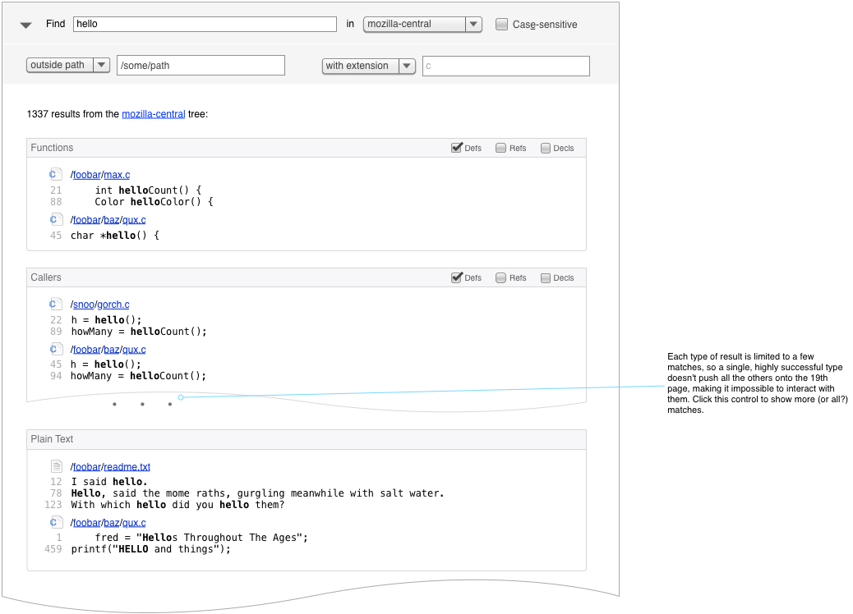Enable the Case-sensitive checkbox

pos(501,25)
